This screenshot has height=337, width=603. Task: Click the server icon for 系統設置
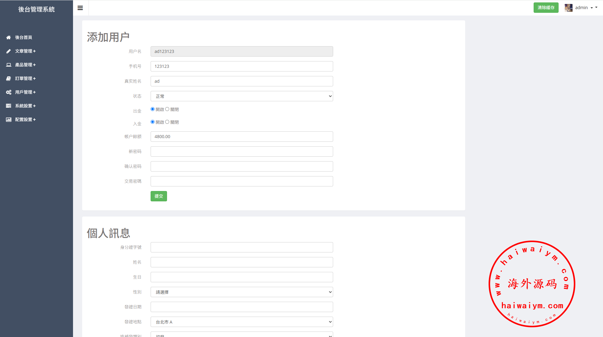tap(9, 106)
